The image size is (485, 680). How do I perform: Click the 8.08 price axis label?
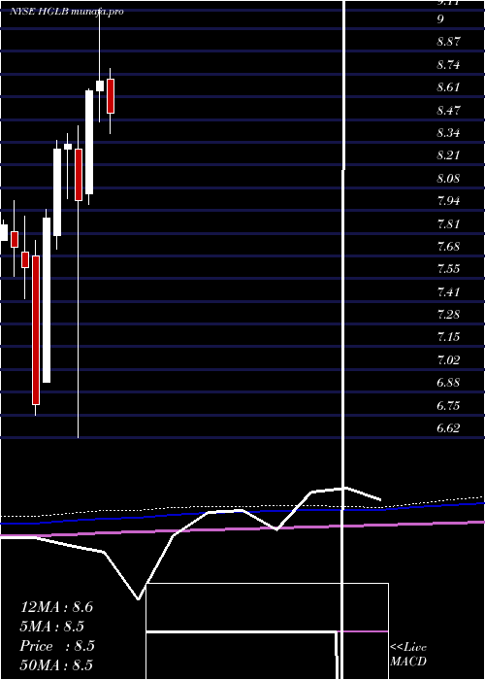click(x=448, y=179)
